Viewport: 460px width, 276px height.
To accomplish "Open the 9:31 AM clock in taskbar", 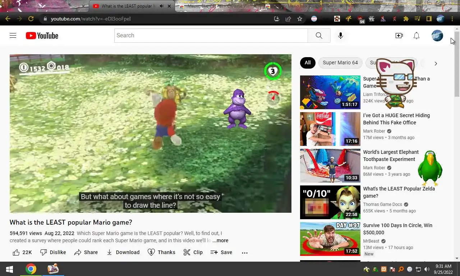I will tap(443, 269).
